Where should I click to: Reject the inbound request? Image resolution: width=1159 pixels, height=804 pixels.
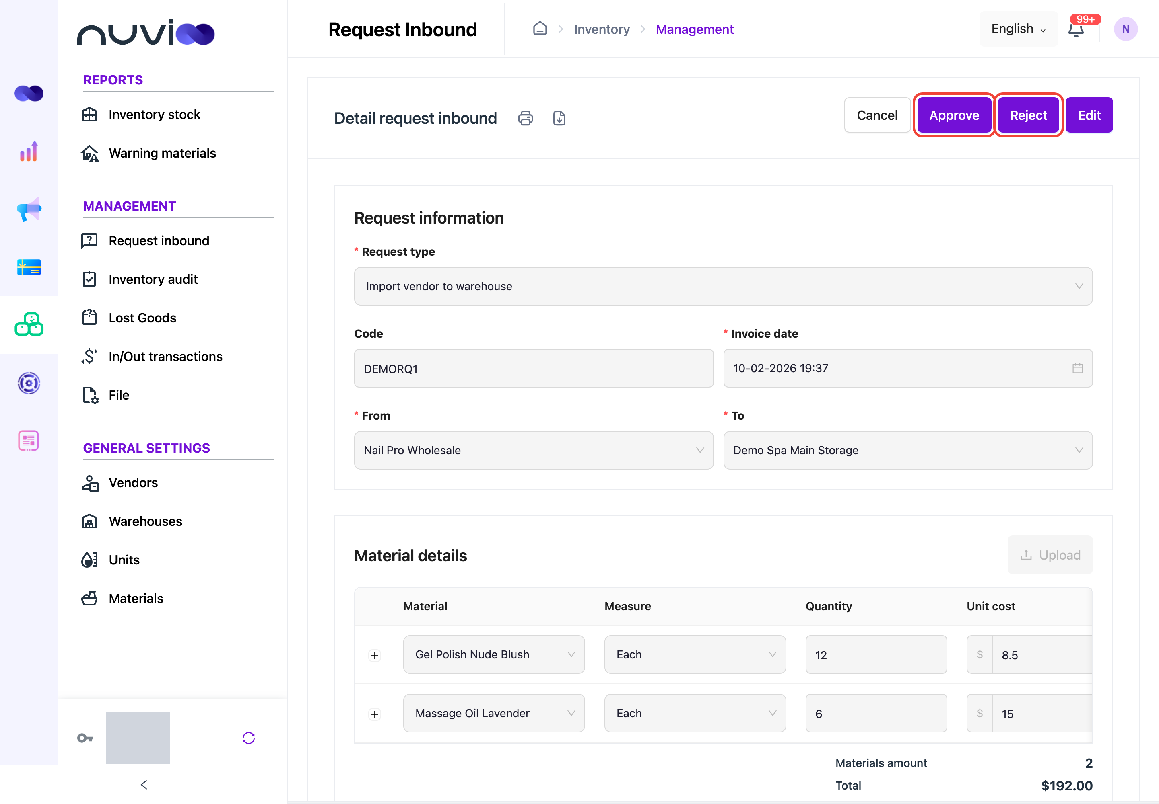click(x=1028, y=115)
